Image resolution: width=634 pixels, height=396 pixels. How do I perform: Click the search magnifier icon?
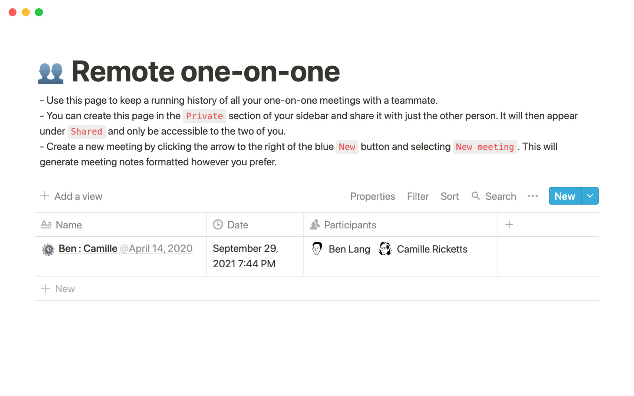click(x=475, y=196)
